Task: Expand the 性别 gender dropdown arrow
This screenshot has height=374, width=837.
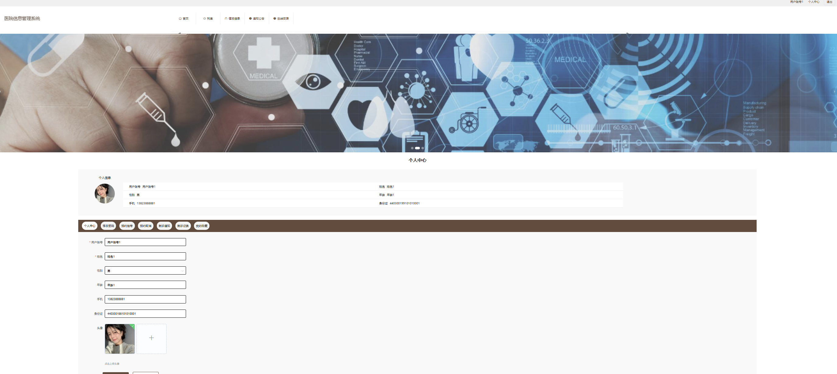Action: click(182, 271)
